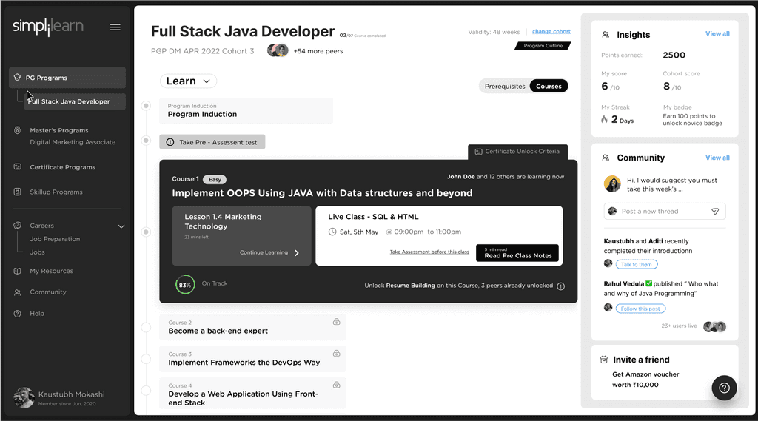Click the send icon in Post a new thread
This screenshot has height=421, width=758.
pyautogui.click(x=715, y=211)
